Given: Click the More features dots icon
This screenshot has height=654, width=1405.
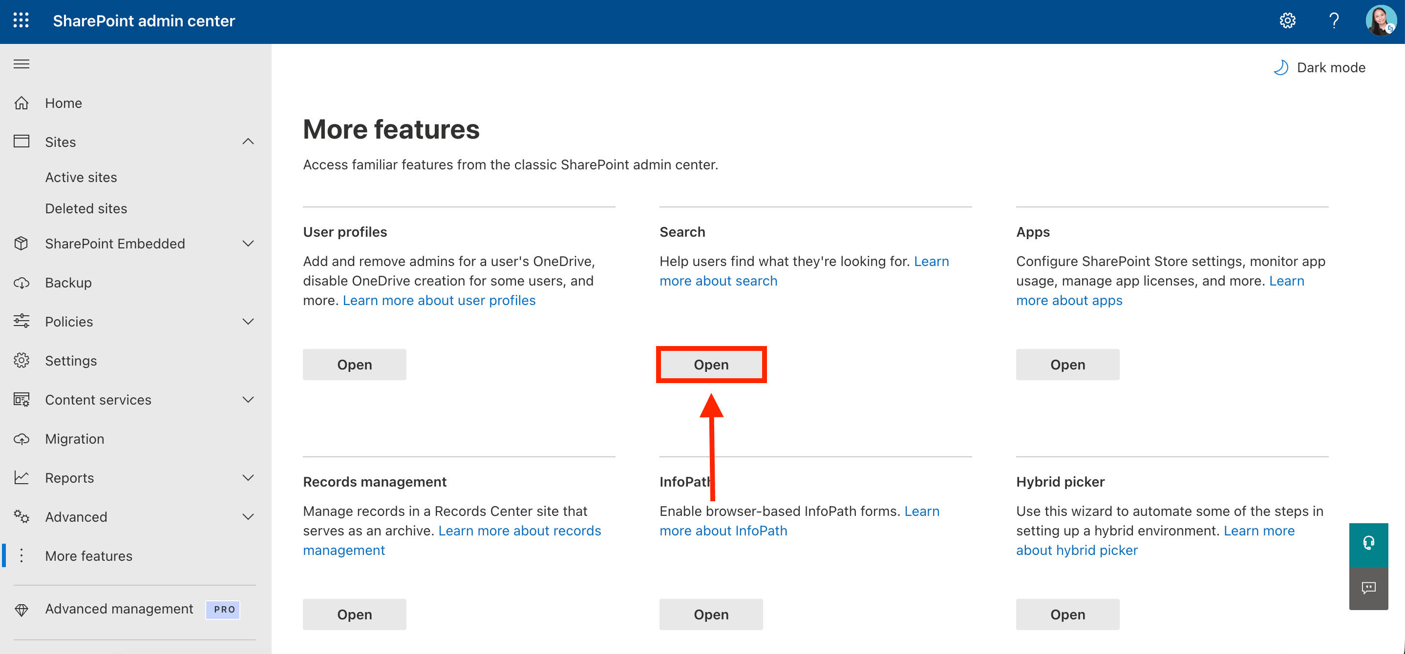Looking at the screenshot, I should (21, 556).
